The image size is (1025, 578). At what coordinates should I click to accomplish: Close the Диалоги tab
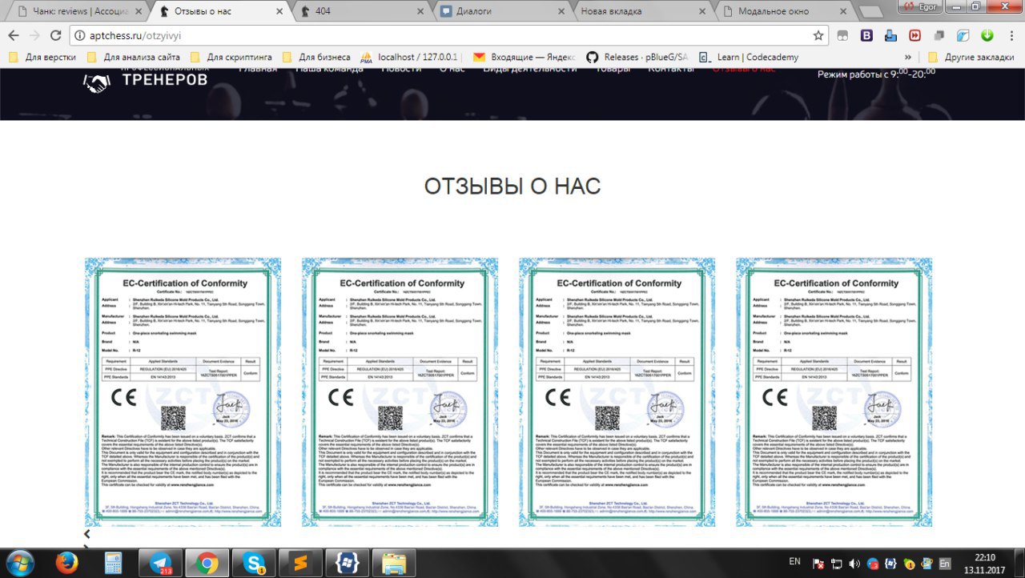tap(561, 11)
